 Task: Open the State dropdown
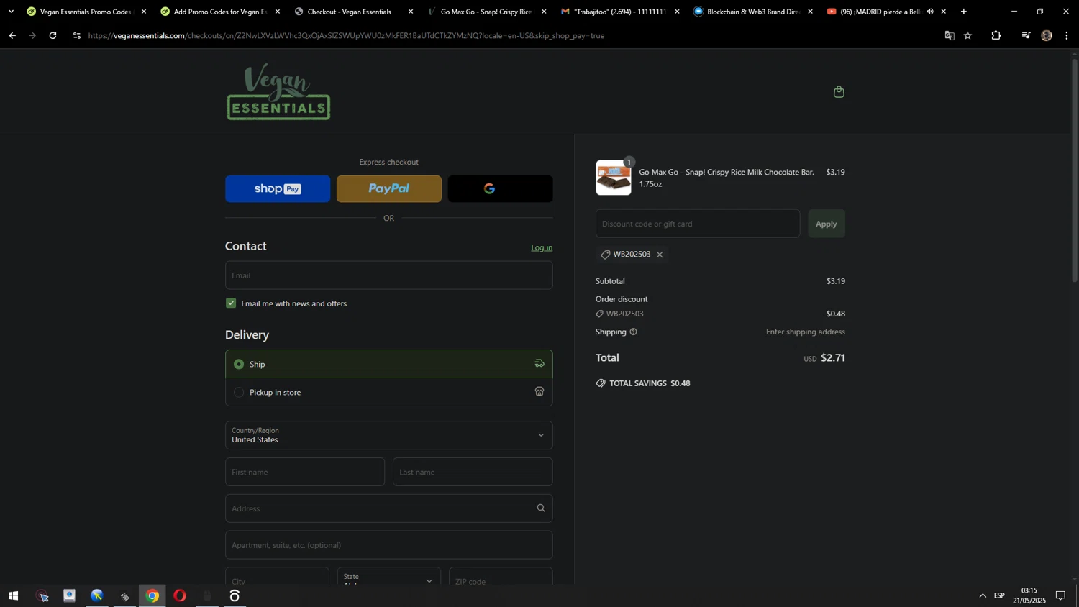[389, 578]
